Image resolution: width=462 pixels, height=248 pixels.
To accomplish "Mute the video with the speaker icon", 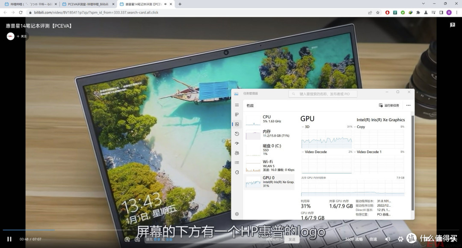I will pyautogui.click(x=387, y=239).
